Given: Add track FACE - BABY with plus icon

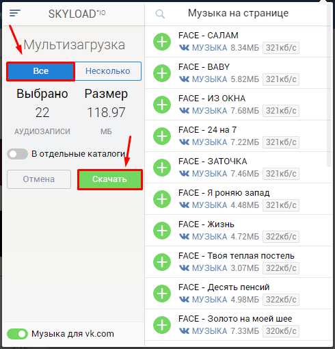Looking at the screenshot, I should coord(162,73).
